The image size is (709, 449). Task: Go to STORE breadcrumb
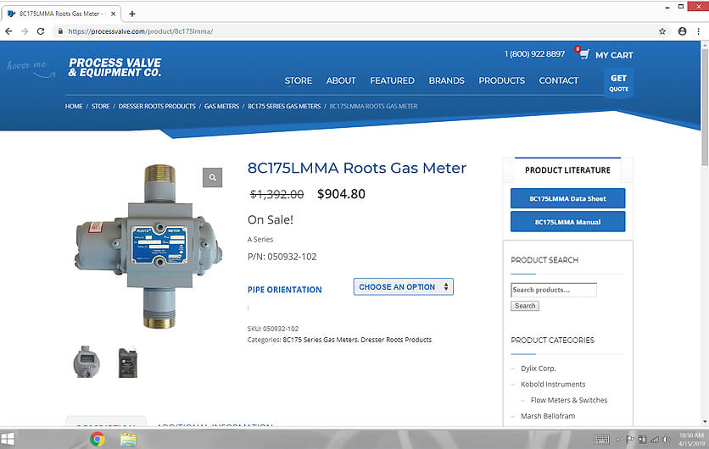(100, 106)
